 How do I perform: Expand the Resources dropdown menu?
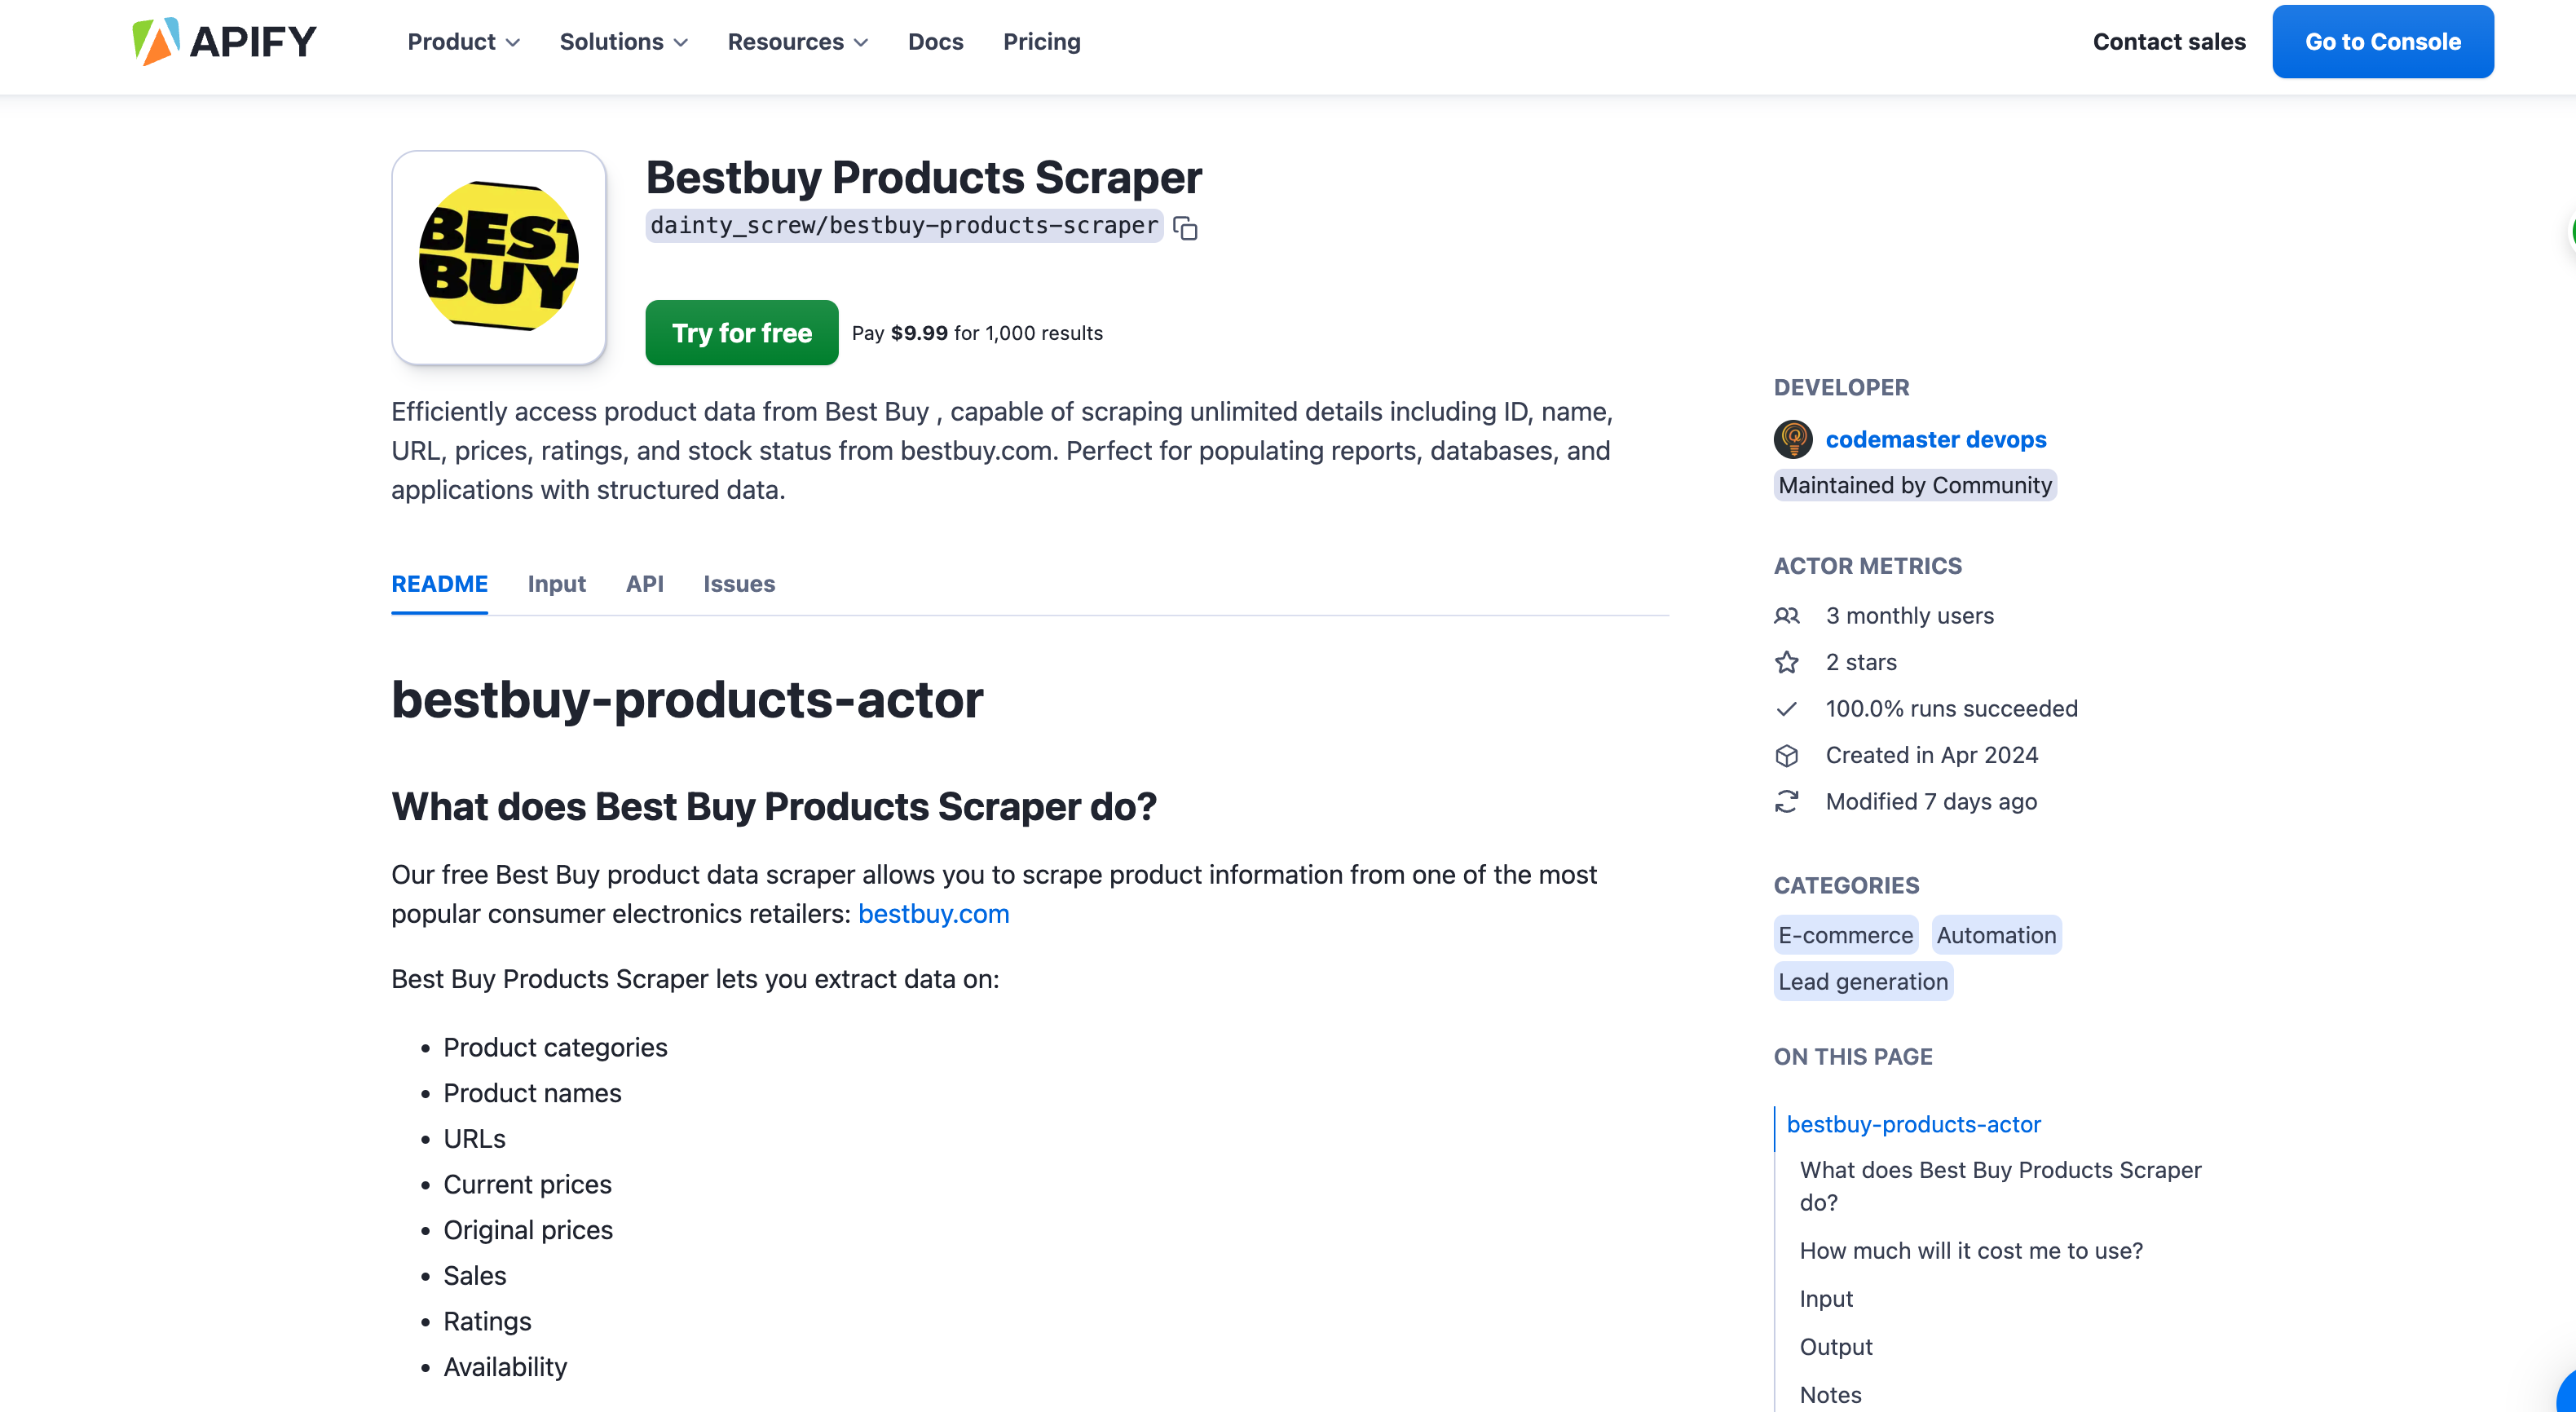coord(797,42)
